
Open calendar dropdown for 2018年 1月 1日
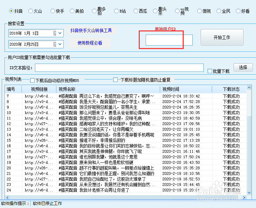point(60,33)
